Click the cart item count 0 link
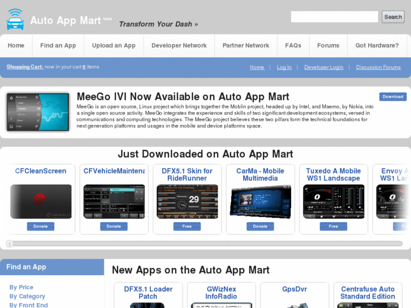 pos(84,67)
